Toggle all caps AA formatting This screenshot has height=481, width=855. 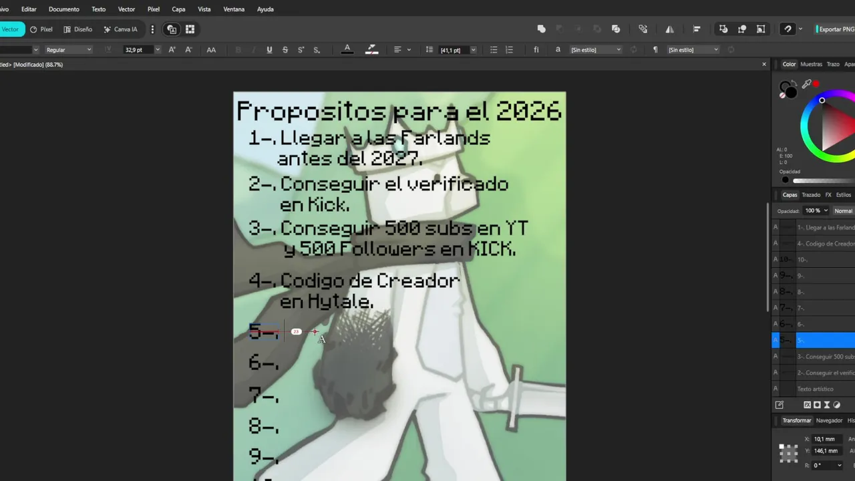pos(211,49)
